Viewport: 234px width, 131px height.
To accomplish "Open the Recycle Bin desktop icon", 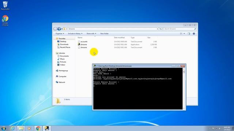I will (5, 6).
